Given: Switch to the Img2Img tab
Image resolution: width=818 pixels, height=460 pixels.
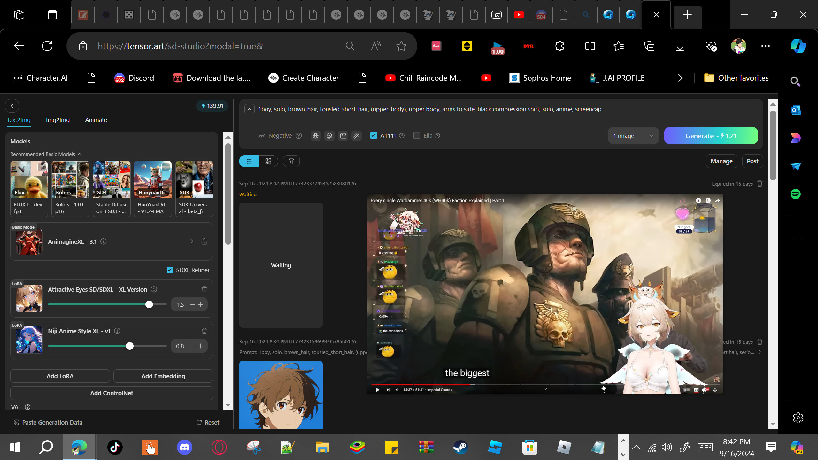Looking at the screenshot, I should 58,120.
